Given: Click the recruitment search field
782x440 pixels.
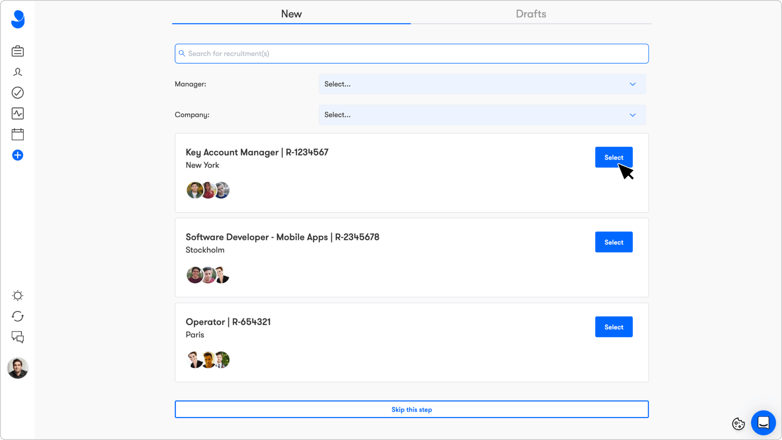Looking at the screenshot, I should [411, 53].
